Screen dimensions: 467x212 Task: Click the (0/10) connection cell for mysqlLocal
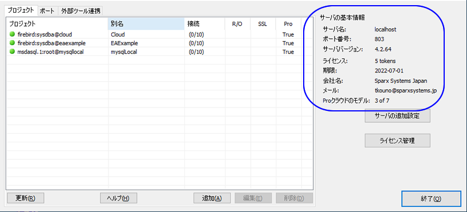point(196,52)
